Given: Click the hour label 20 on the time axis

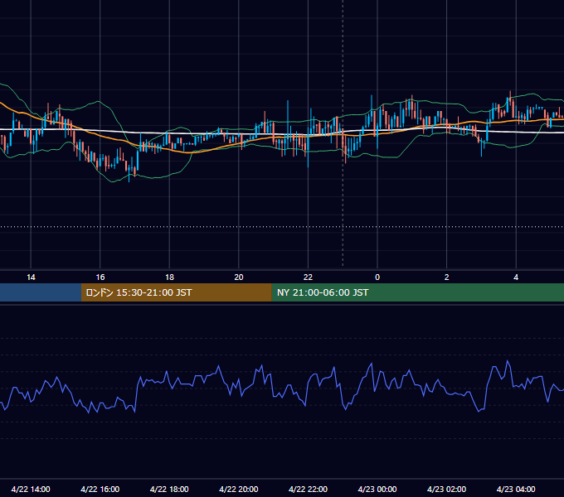Looking at the screenshot, I should [x=239, y=277].
